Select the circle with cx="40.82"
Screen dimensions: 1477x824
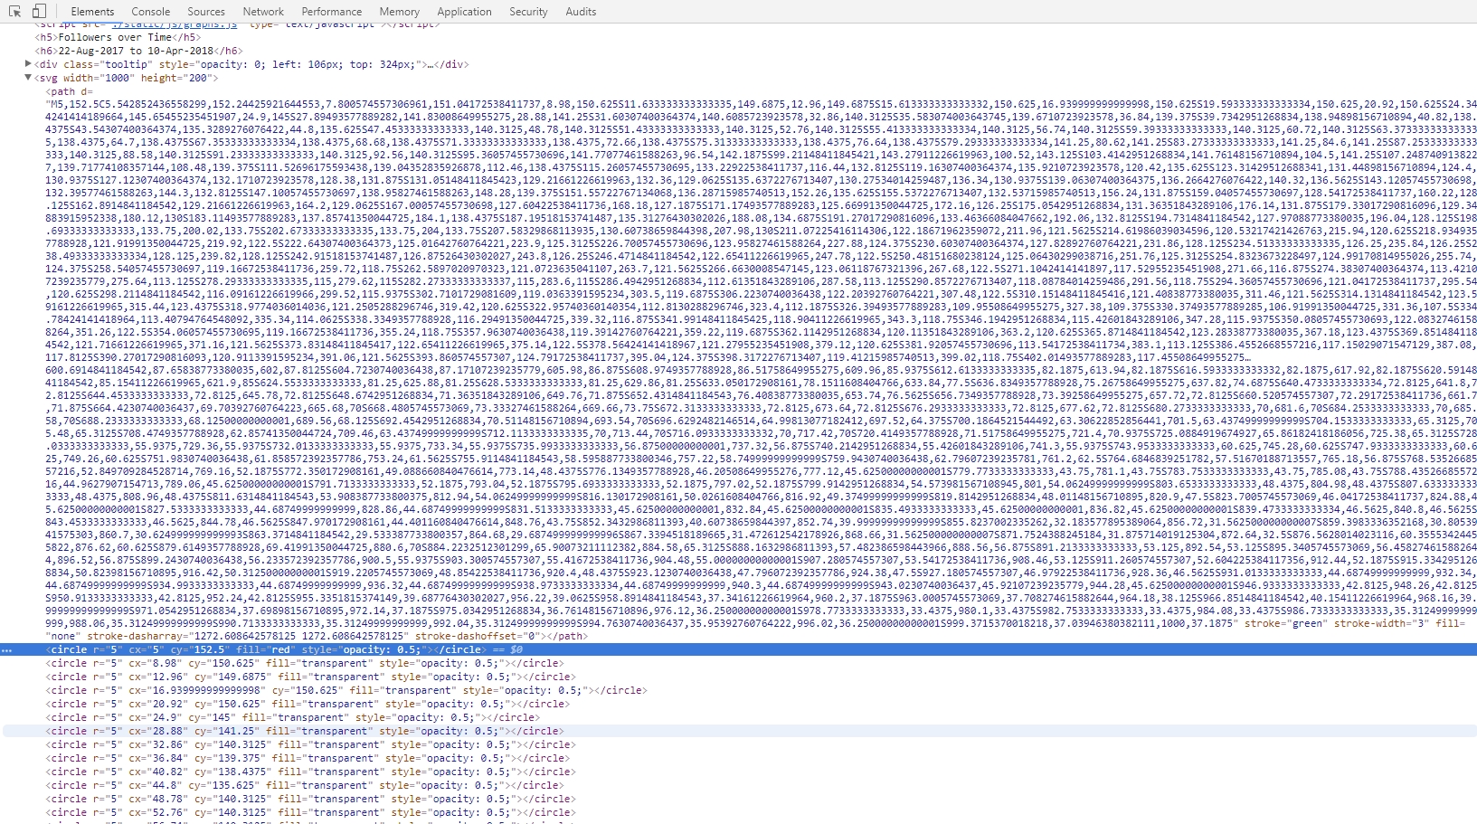311,772
